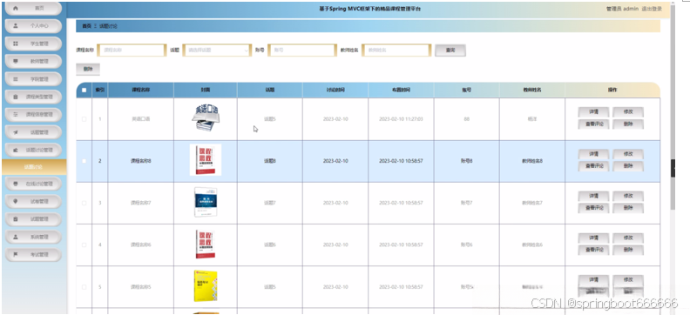Open the 试题管理 sidebar menu
The width and height of the screenshot is (690, 315).
pos(33,219)
